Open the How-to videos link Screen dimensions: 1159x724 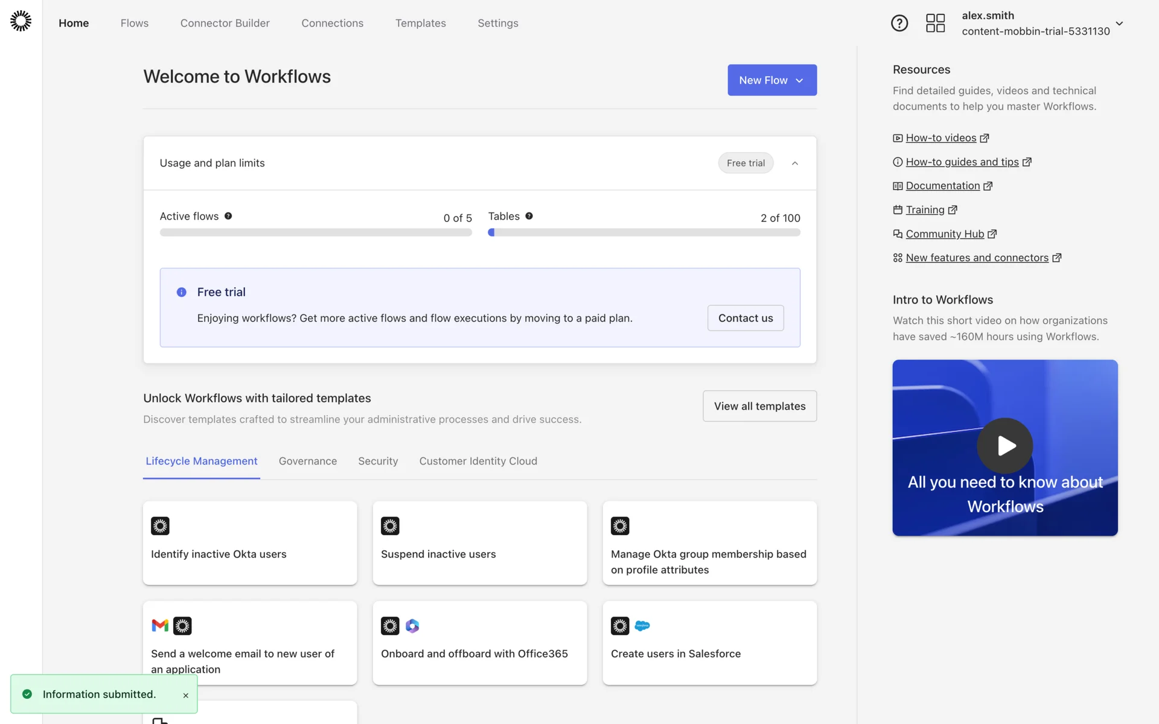(x=940, y=138)
